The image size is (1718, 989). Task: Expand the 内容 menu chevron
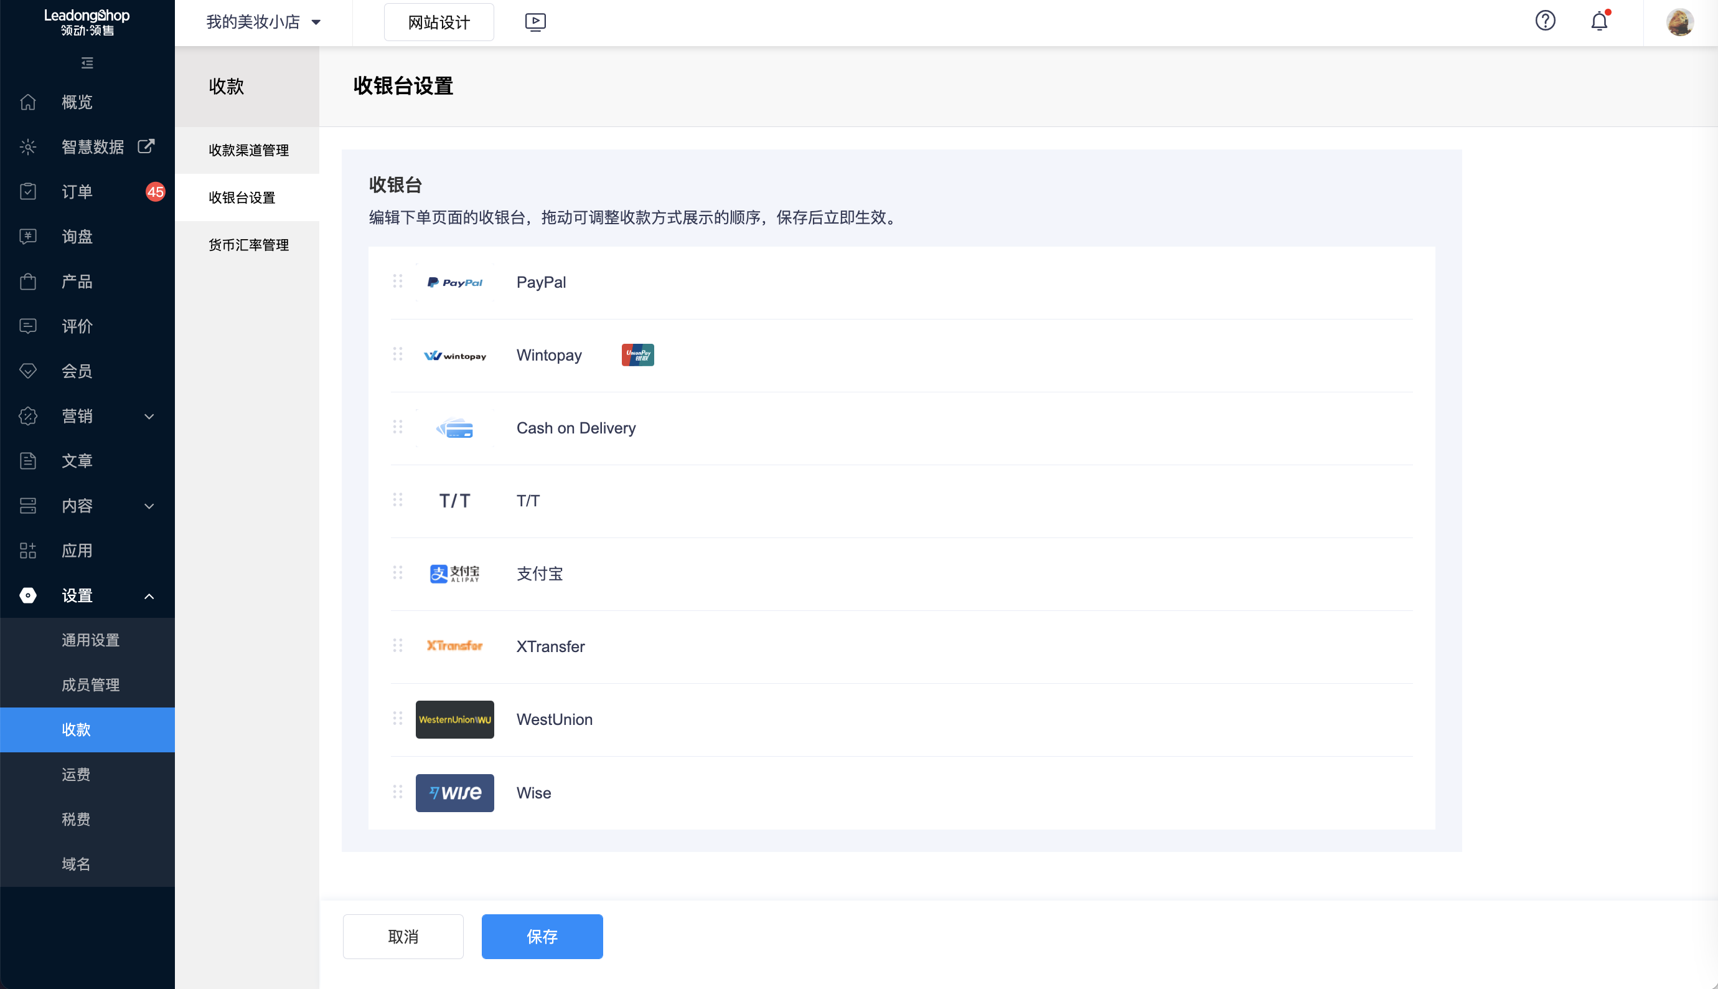click(x=149, y=506)
